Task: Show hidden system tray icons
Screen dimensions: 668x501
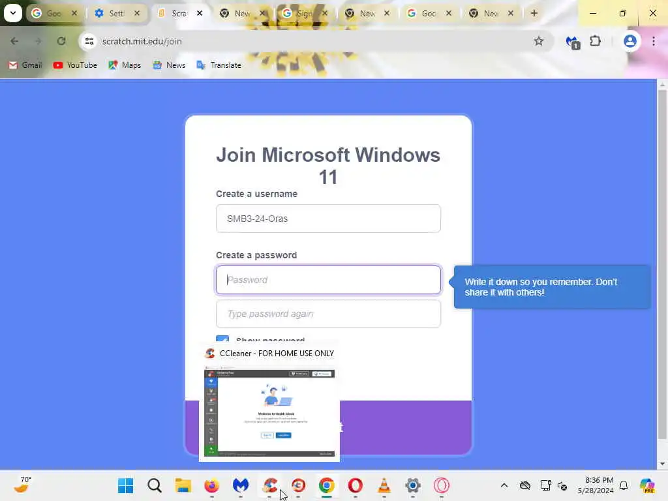Action: click(504, 485)
